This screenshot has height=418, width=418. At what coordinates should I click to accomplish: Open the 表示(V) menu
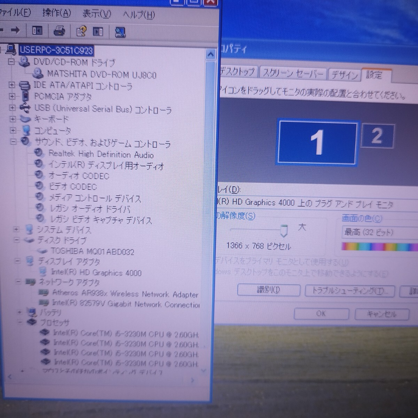(x=97, y=14)
